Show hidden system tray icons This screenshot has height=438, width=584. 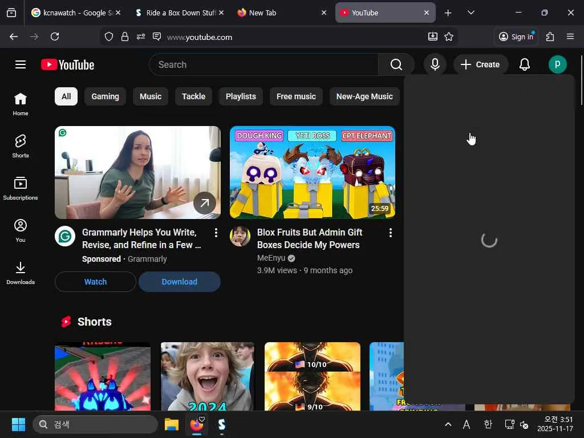(x=448, y=424)
